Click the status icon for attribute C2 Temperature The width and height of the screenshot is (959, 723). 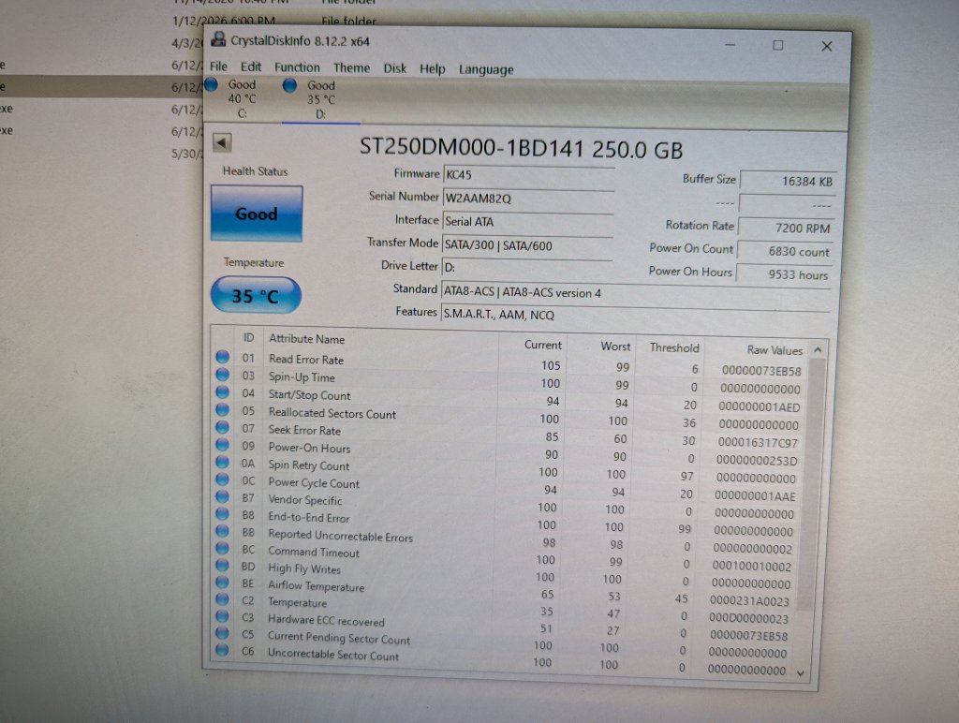223,599
